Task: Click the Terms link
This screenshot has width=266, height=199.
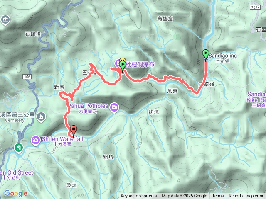Action: pos(218,196)
